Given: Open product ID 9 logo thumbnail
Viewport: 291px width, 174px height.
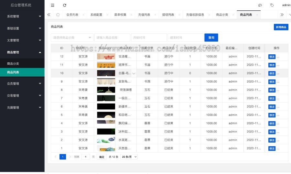Looking at the screenshot, I should (x=106, y=82).
